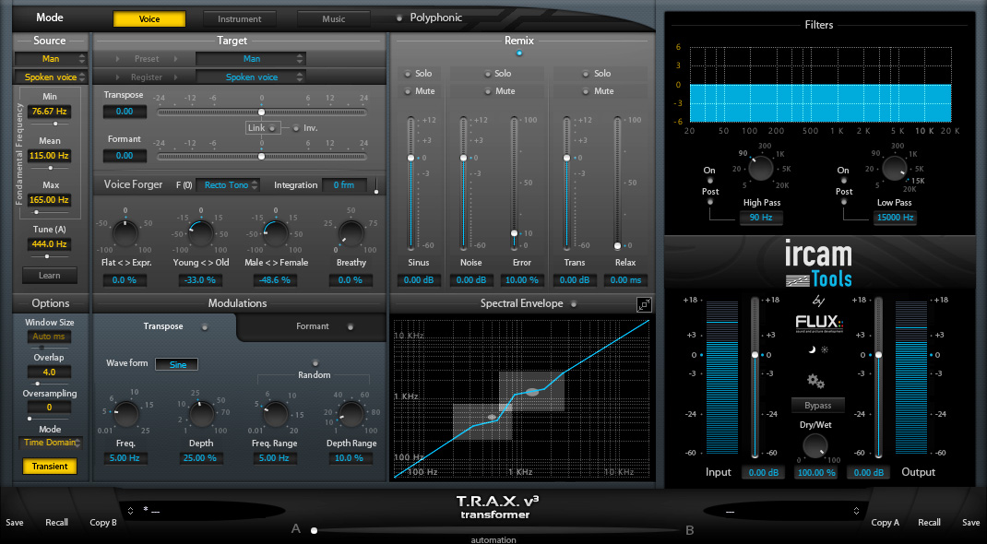This screenshot has width=987, height=544.
Task: Toggle Solo for the Noise channel
Action: pyautogui.click(x=487, y=74)
